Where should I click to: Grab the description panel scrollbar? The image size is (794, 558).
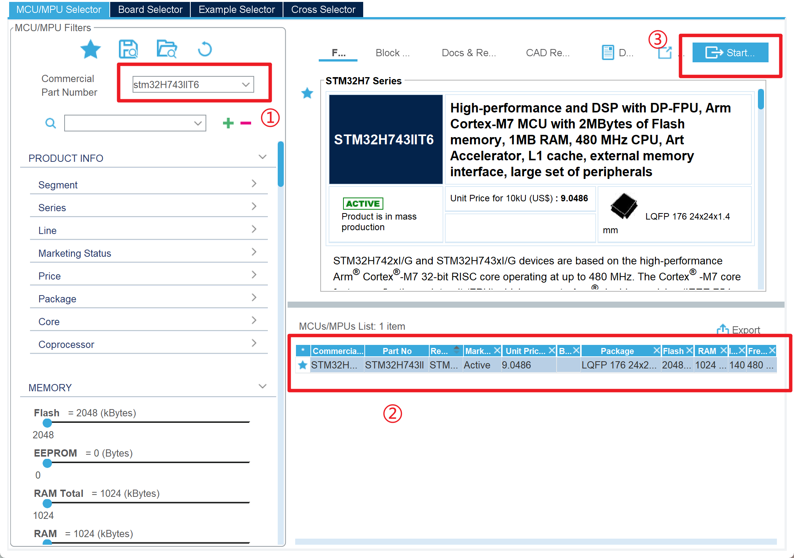pyautogui.click(x=761, y=99)
